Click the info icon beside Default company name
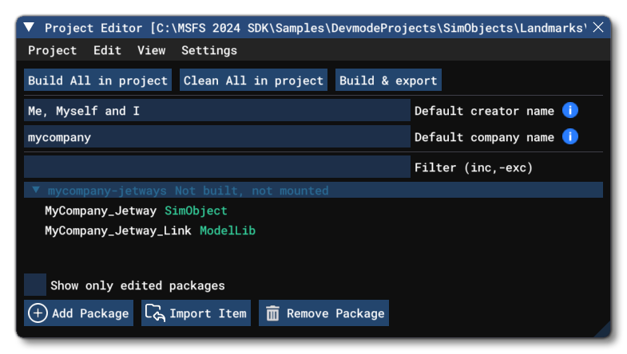 tap(569, 137)
